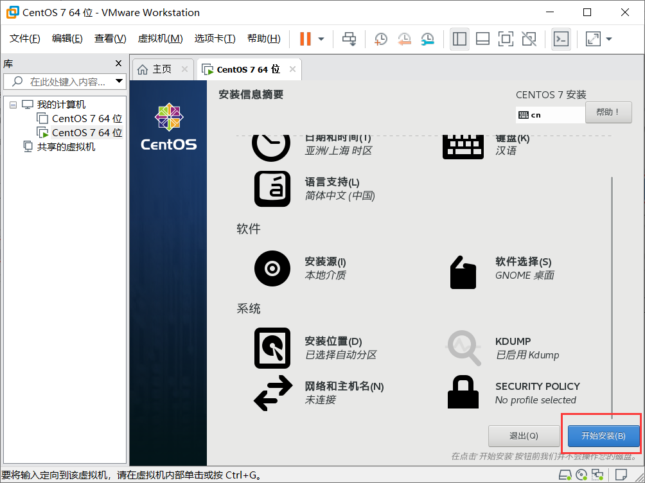Image resolution: width=645 pixels, height=483 pixels.
Task: Open the 帮助(H) menu
Action: (263, 39)
